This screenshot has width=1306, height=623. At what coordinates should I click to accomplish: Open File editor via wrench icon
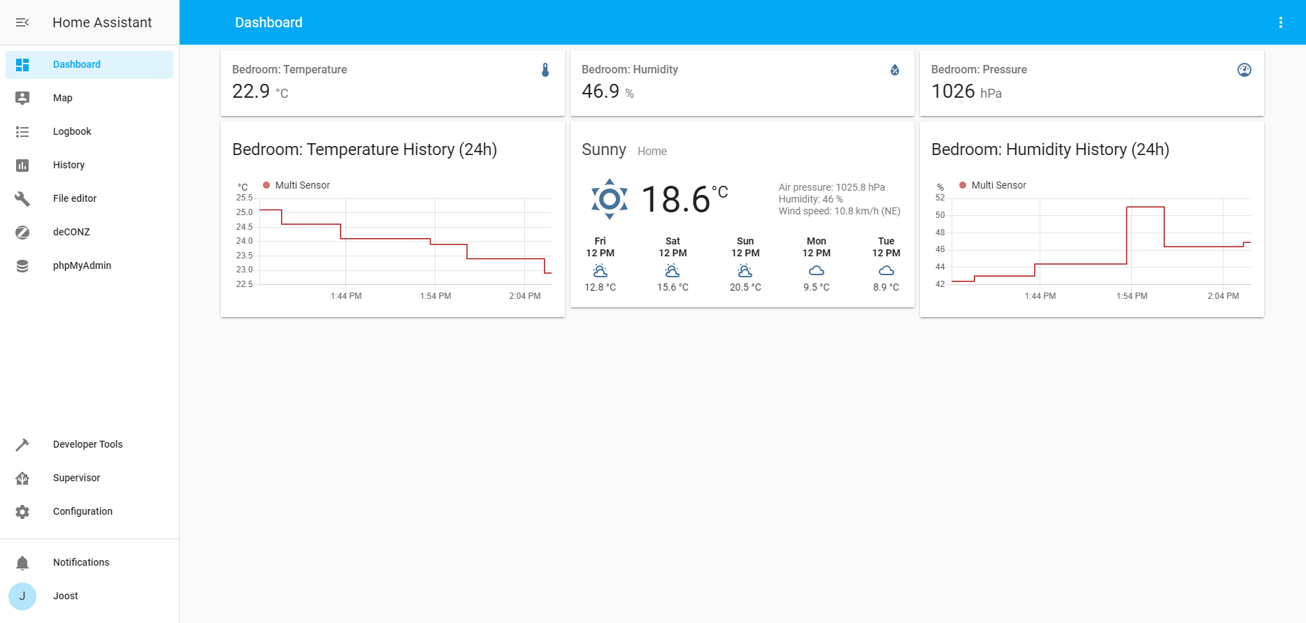pos(22,198)
